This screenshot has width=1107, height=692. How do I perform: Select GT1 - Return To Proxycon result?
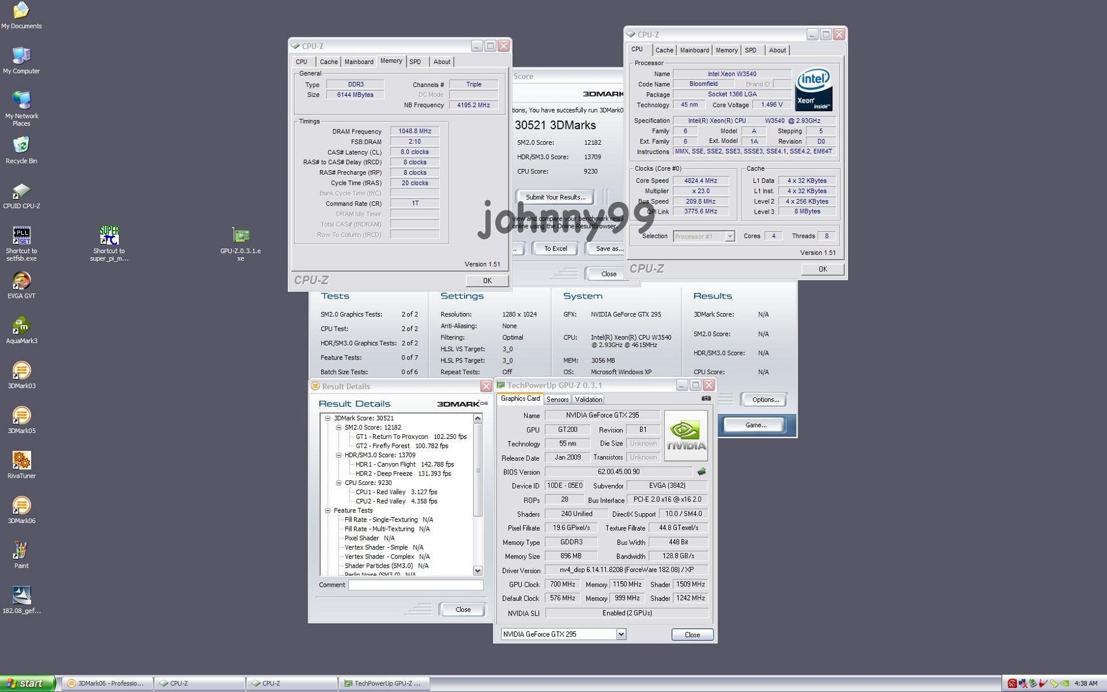click(x=411, y=437)
